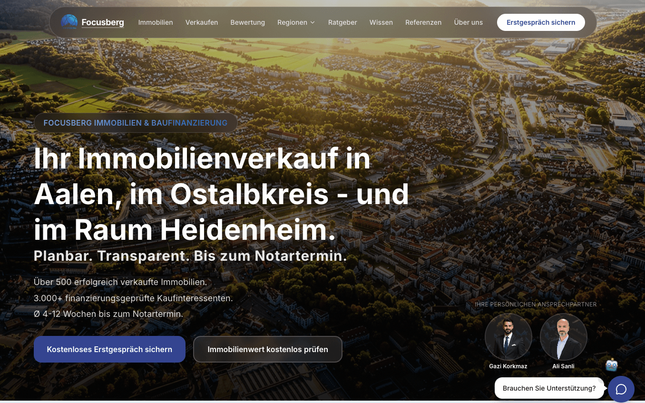The width and height of the screenshot is (645, 403).
Task: Navigate to the Wissen section
Action: 381,22
